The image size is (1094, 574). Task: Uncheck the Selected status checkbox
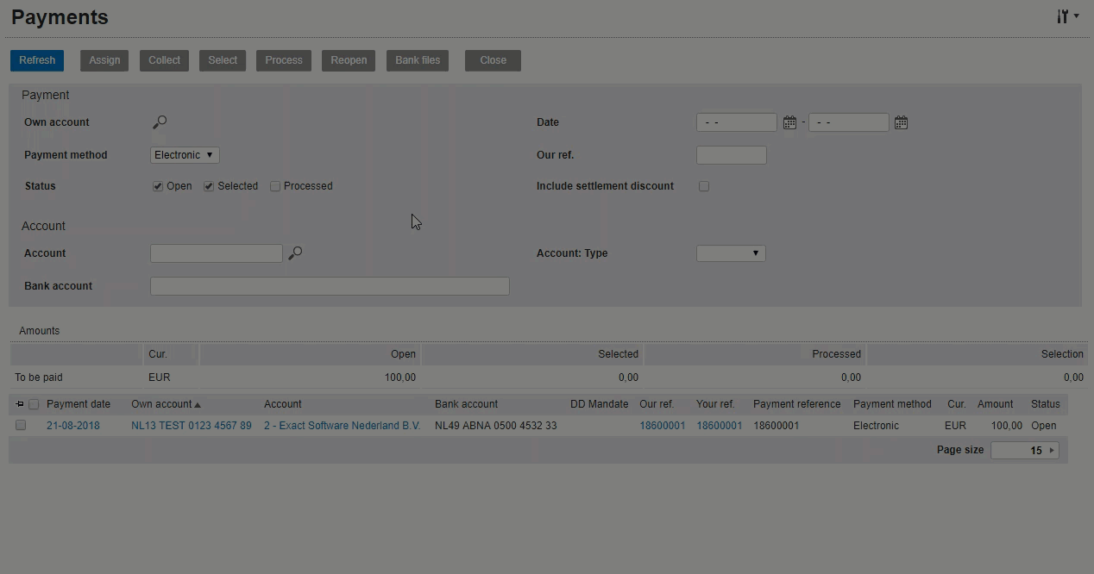pos(209,186)
